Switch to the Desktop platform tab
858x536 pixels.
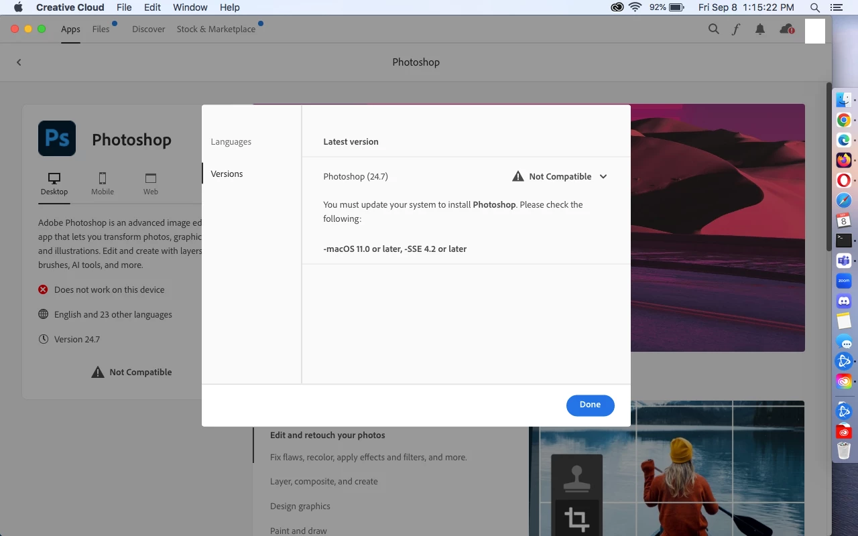point(54,184)
